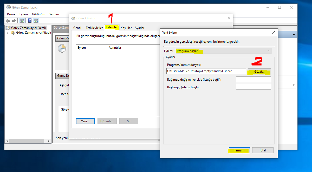The width and height of the screenshot is (312, 172).
Task: Close the Yeni Eylem dialog
Action: click(274, 32)
